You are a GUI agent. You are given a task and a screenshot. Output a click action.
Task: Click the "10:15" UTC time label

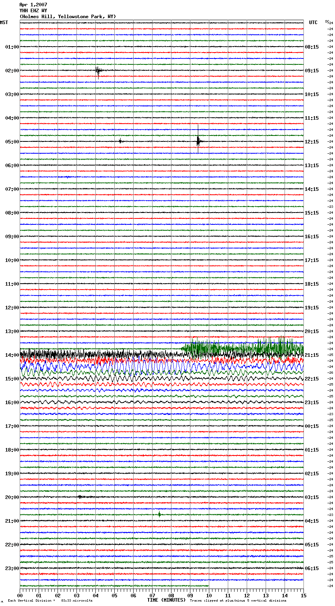(x=312, y=94)
